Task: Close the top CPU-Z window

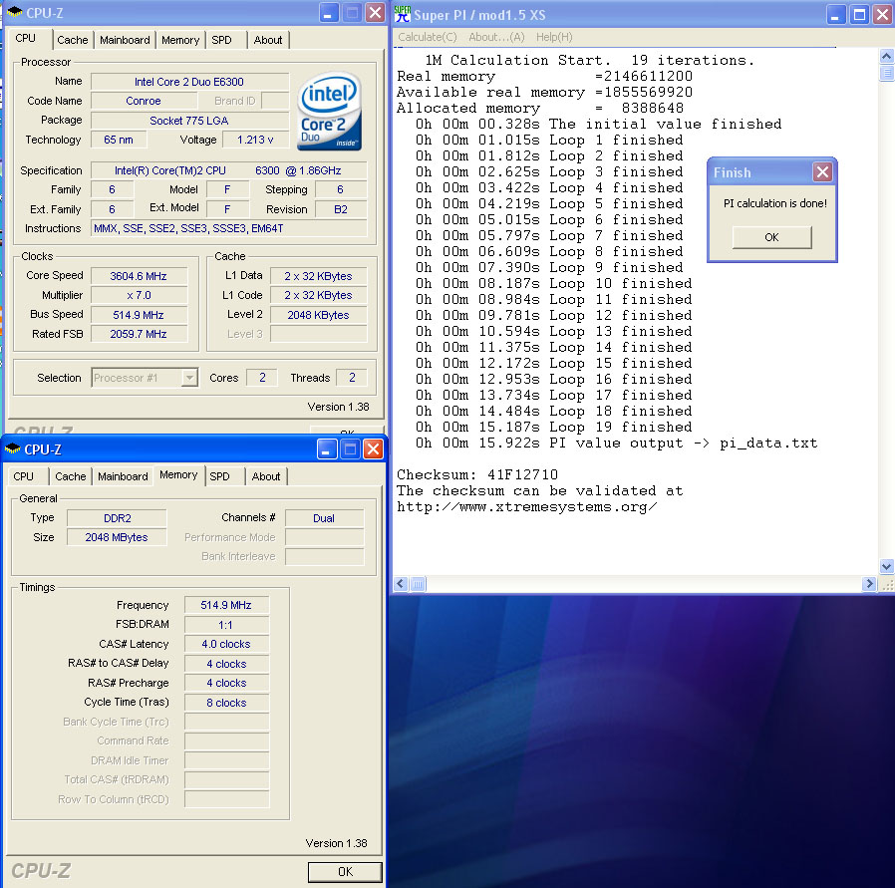Action: click(375, 13)
